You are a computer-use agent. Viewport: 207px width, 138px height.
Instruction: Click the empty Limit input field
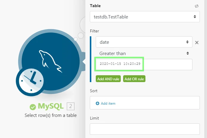point(145,129)
